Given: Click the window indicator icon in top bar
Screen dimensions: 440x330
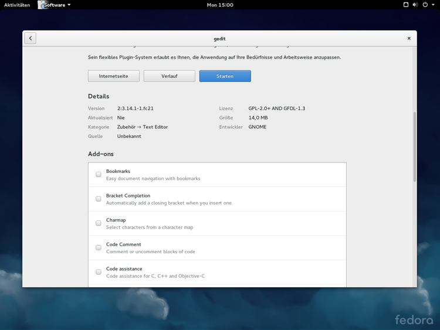Looking at the screenshot, I should click(x=405, y=5).
